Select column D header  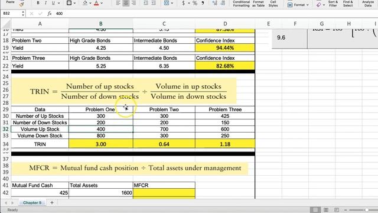tap(225, 24)
